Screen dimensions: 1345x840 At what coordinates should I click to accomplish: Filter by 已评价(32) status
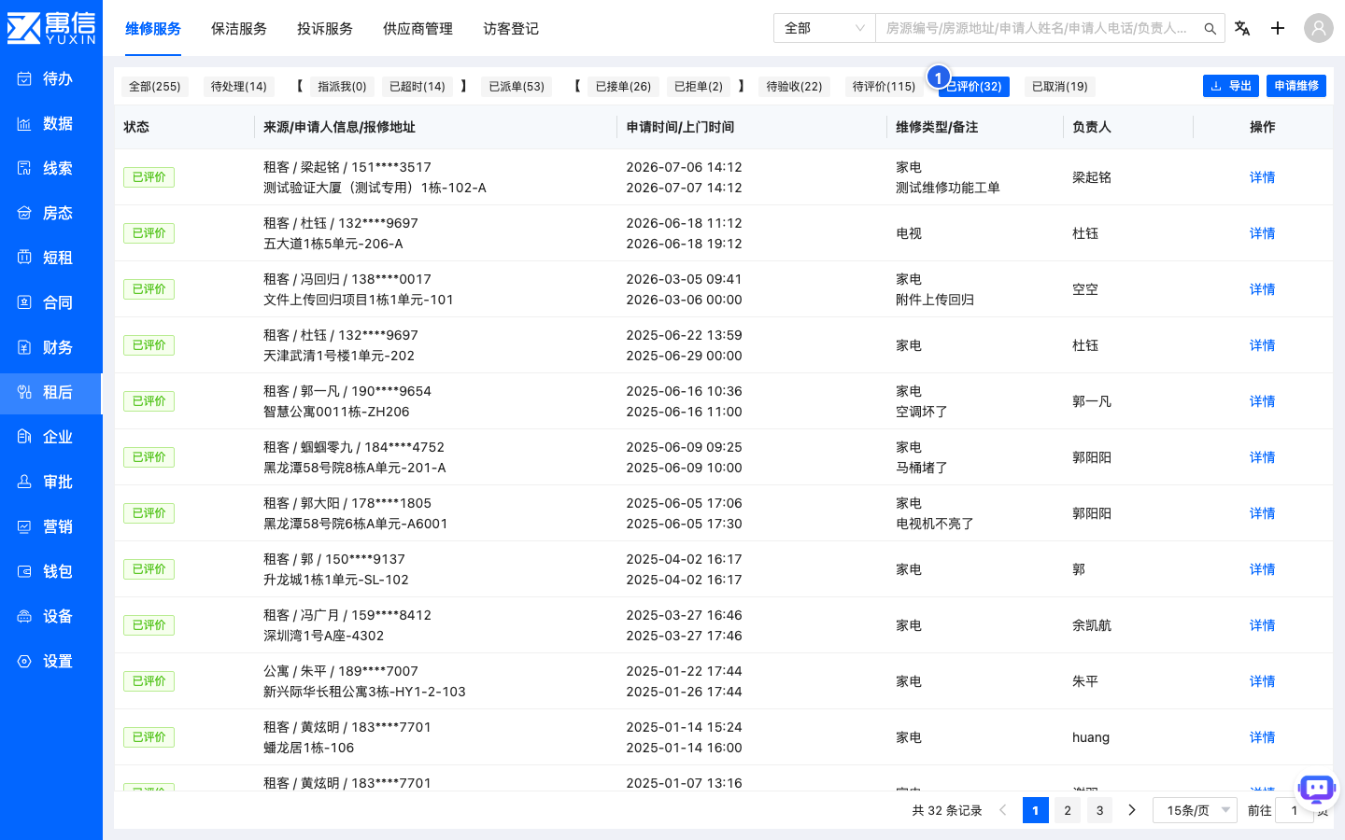point(974,87)
